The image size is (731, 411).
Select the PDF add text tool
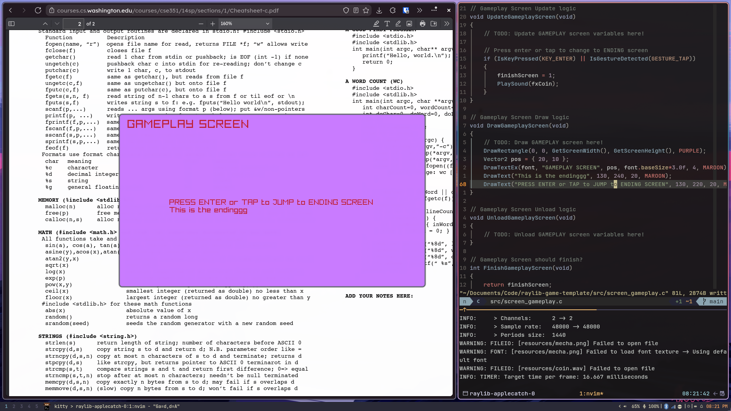click(387, 24)
